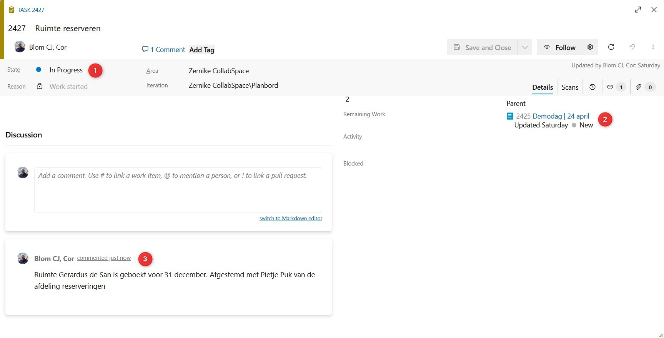This screenshot has height=338, width=664.
Task: Click the 1 Comment link
Action: click(x=163, y=50)
